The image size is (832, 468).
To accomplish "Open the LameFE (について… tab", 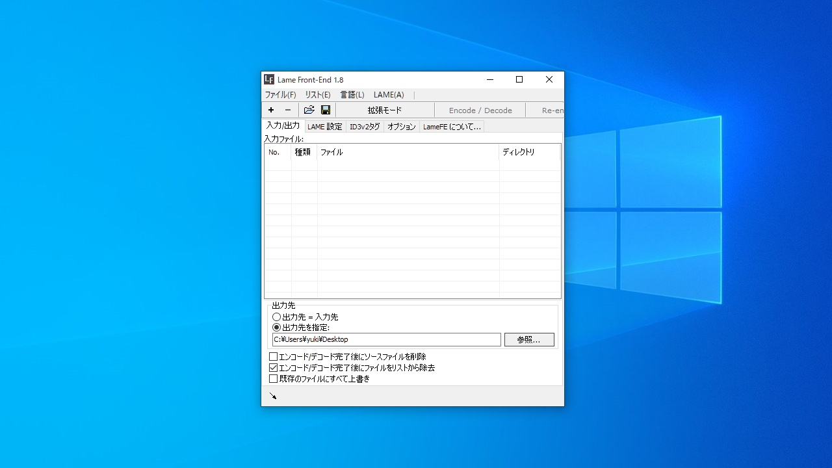I will click(x=452, y=127).
